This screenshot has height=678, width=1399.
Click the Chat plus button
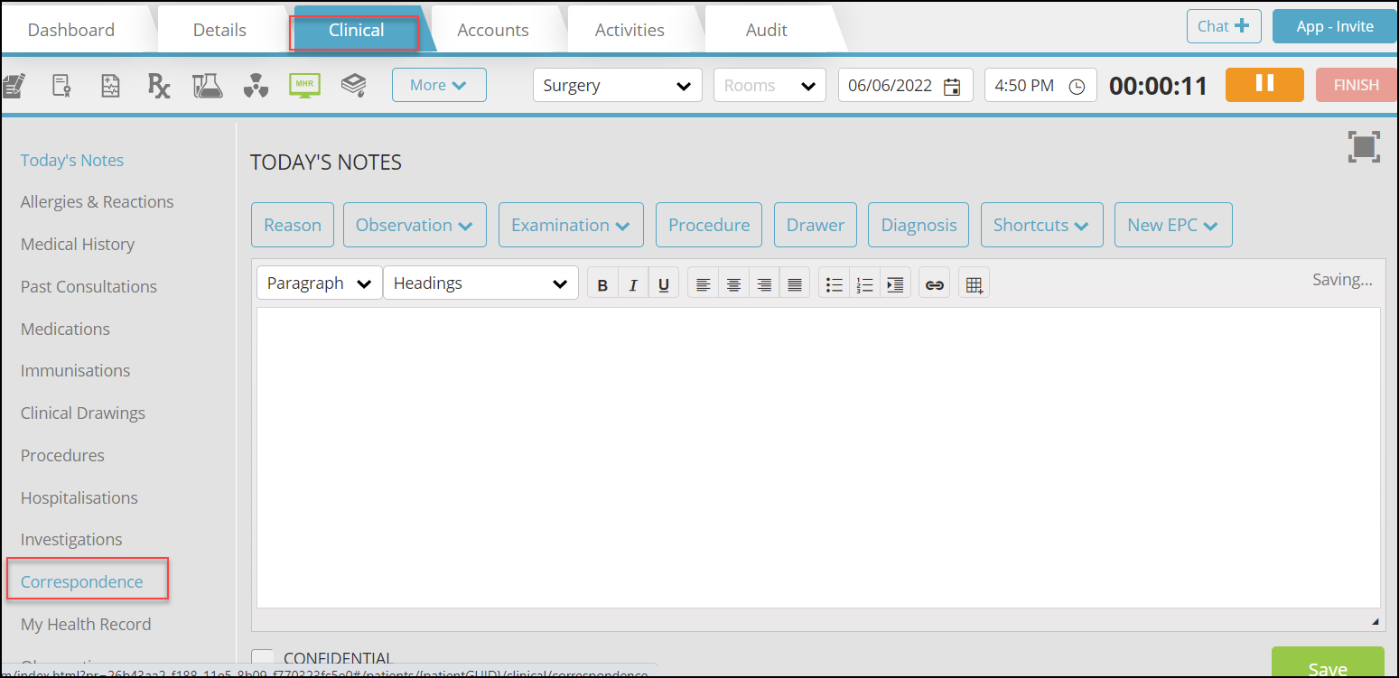point(1224,26)
